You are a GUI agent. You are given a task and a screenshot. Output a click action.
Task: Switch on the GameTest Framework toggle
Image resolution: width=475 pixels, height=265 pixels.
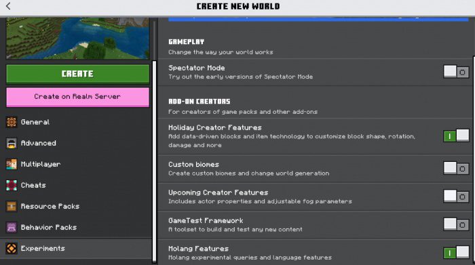[456, 224]
